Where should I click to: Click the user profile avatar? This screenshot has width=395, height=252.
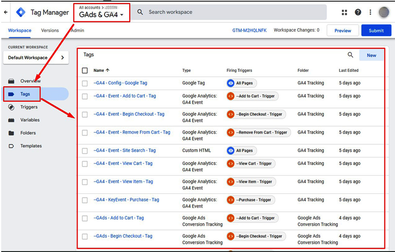384,12
